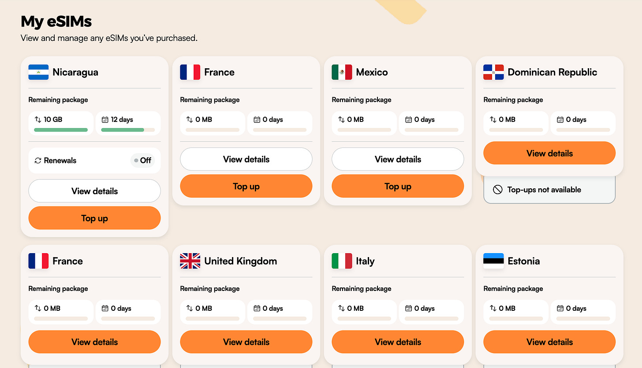Image resolution: width=642 pixels, height=368 pixels.
Task: Toggle Renewals on for the Nicaragua eSIM
Action: (142, 160)
